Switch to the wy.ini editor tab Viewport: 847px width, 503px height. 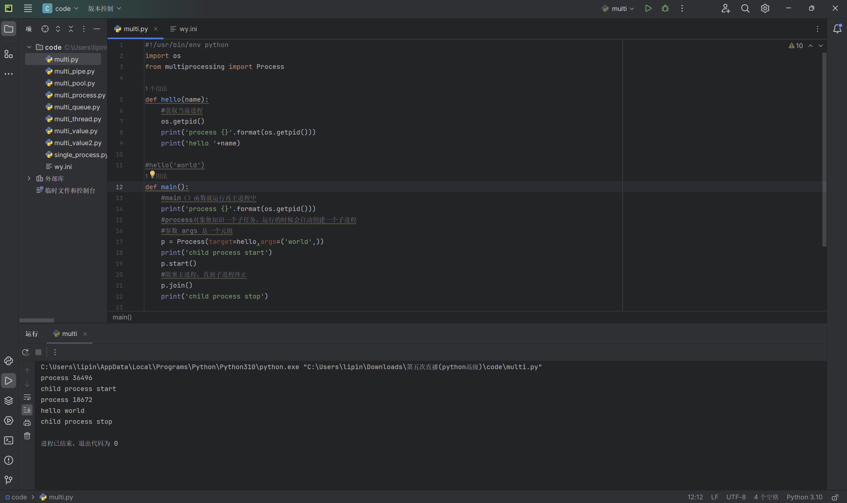pyautogui.click(x=184, y=29)
